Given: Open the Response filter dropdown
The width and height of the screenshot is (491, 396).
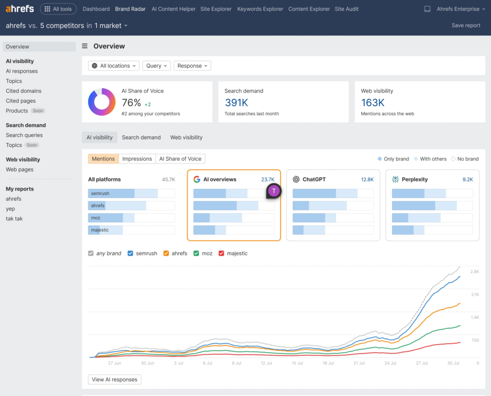Looking at the screenshot, I should pyautogui.click(x=192, y=66).
